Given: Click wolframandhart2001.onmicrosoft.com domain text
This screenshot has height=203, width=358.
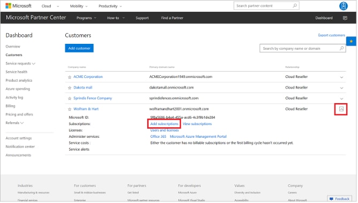Looking at the screenshot, I should coord(179,109).
